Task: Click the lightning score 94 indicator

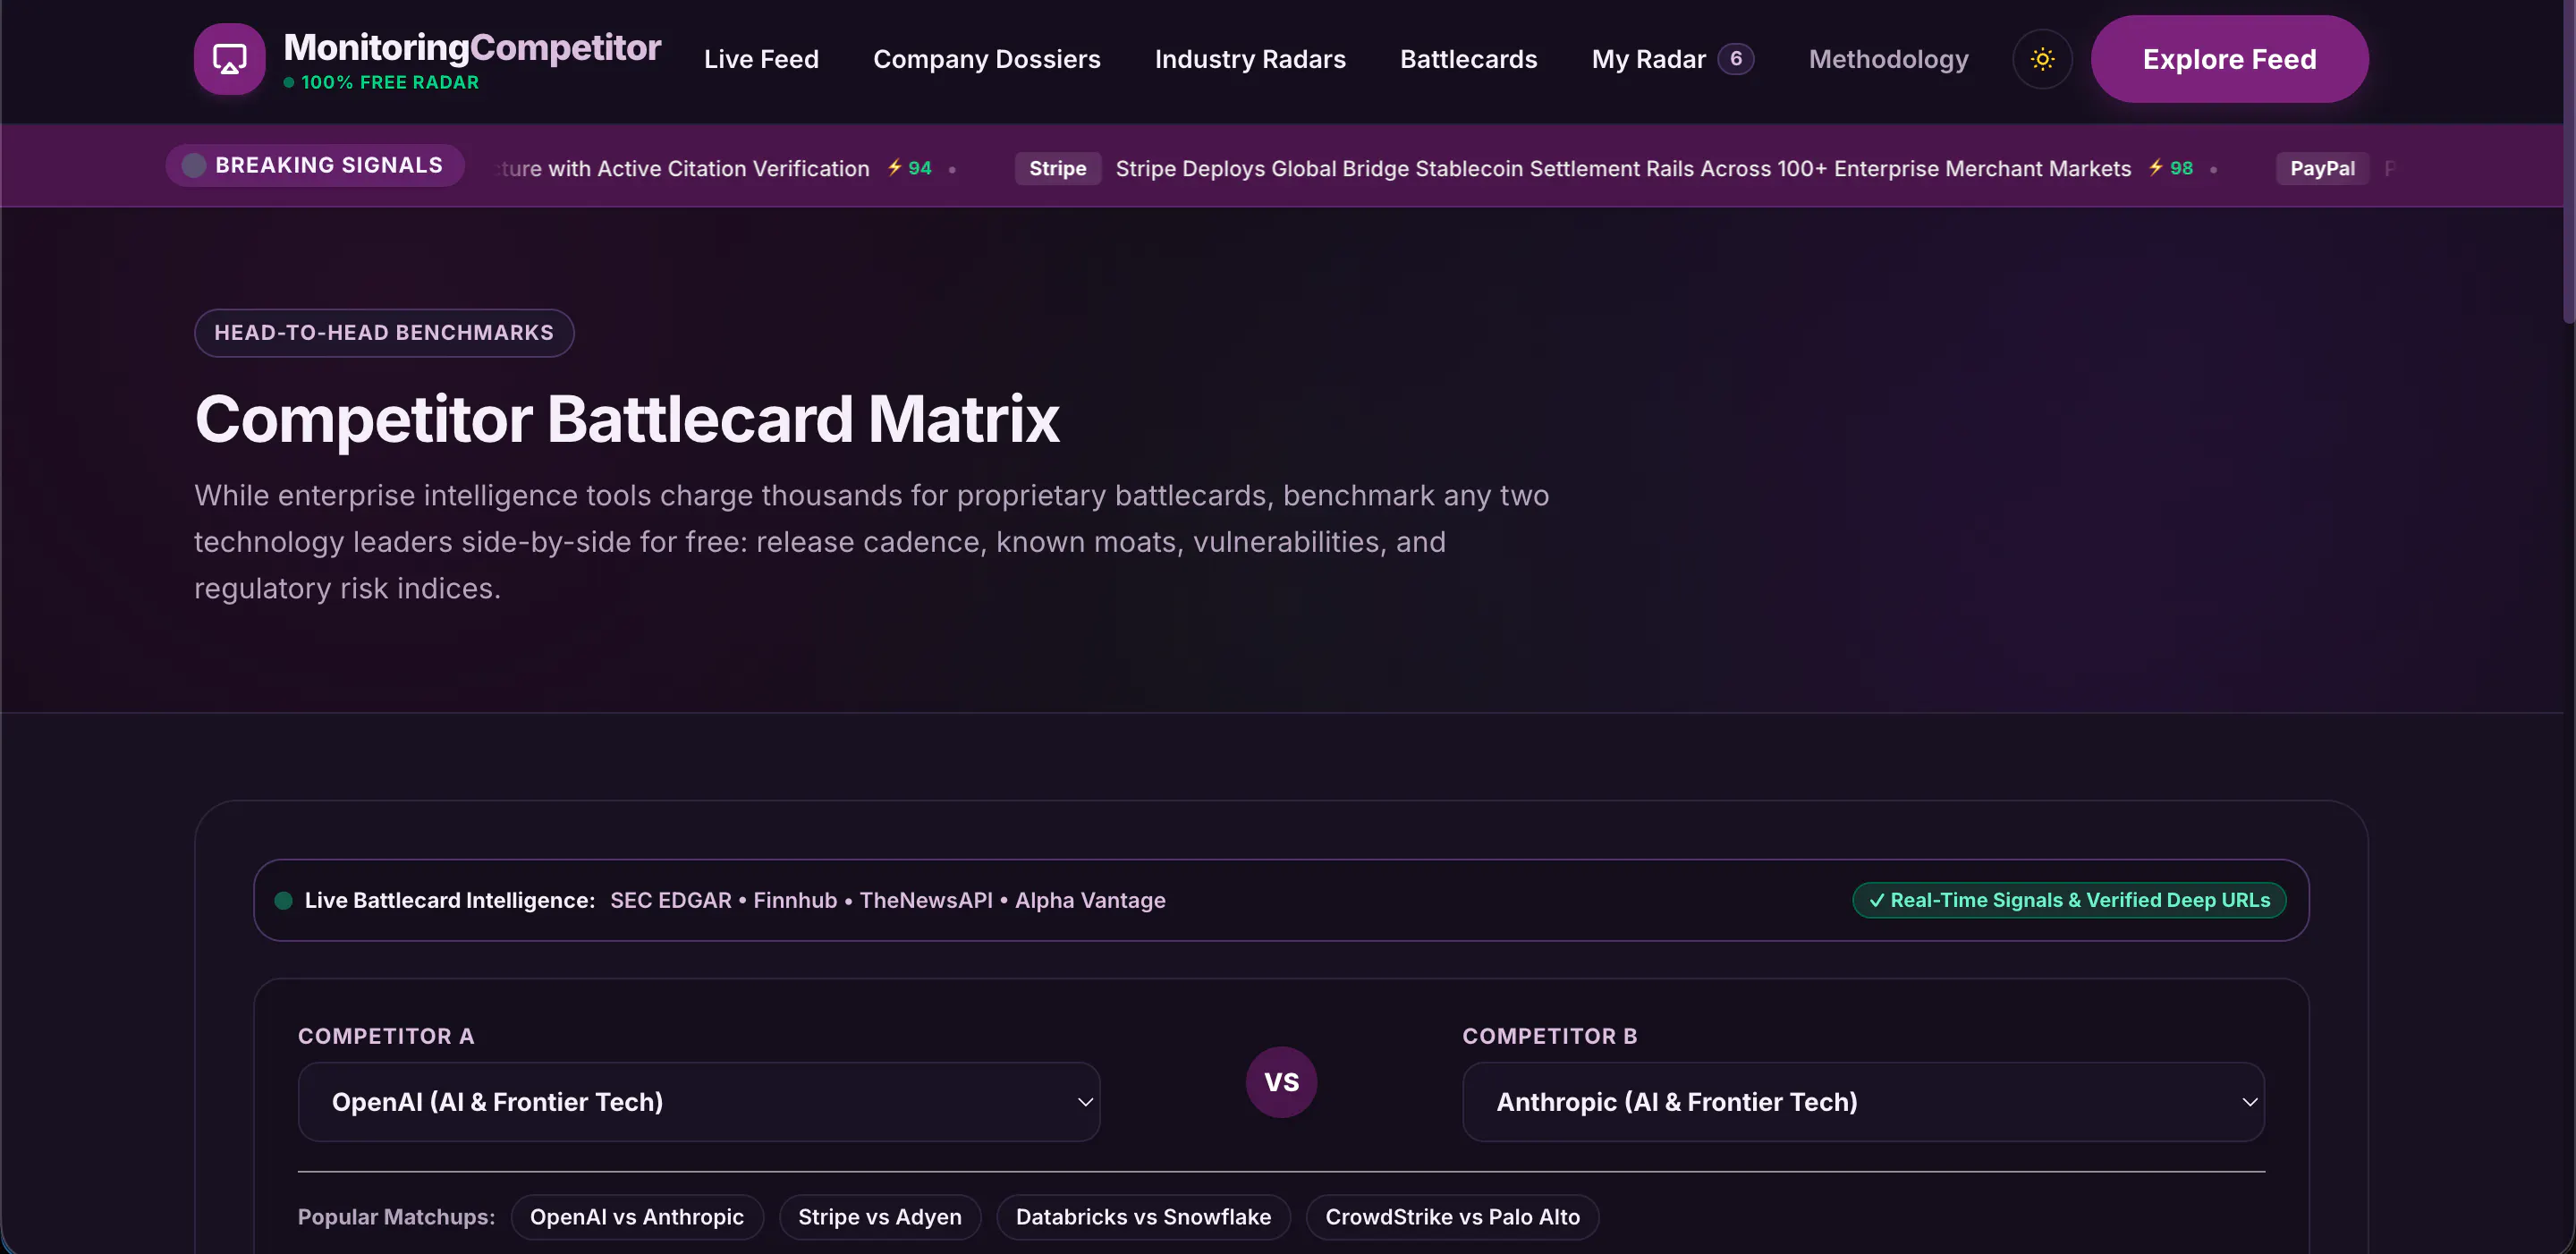Action: [909, 168]
